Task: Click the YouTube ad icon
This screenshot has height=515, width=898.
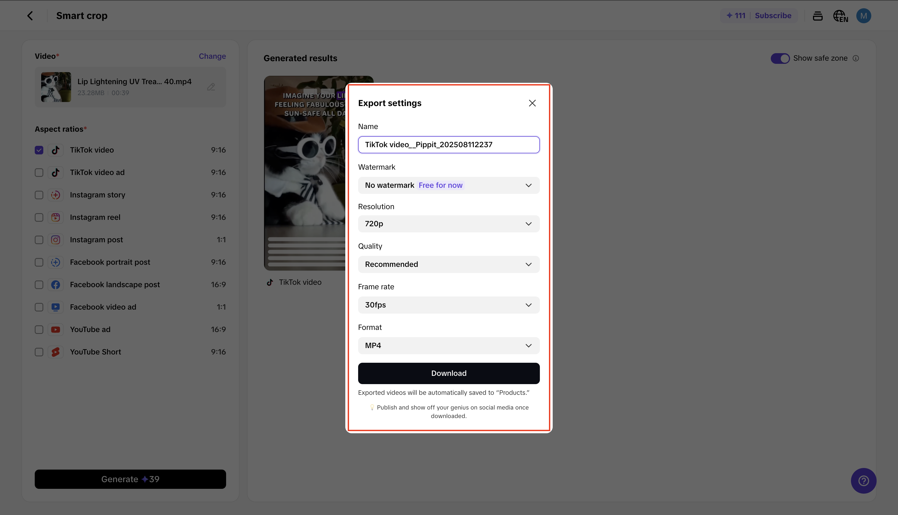Action: tap(56, 329)
